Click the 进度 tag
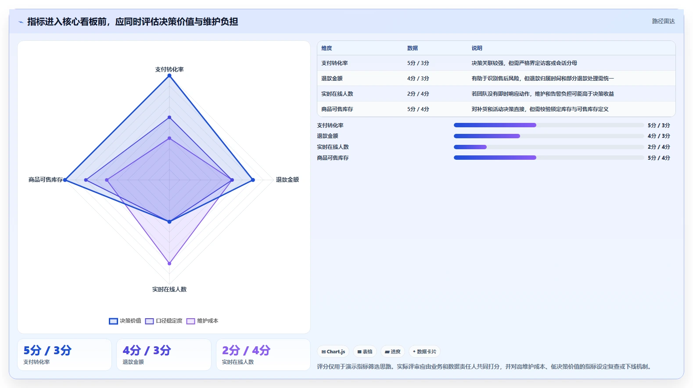This screenshot has width=693, height=388. pos(392,352)
